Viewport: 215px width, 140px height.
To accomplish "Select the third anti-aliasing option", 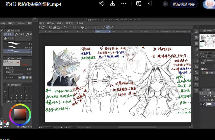I will tap(27, 78).
